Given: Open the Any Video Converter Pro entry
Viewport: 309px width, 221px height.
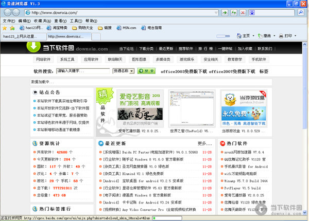Looking at the screenshot, I should [x=149, y=210].
